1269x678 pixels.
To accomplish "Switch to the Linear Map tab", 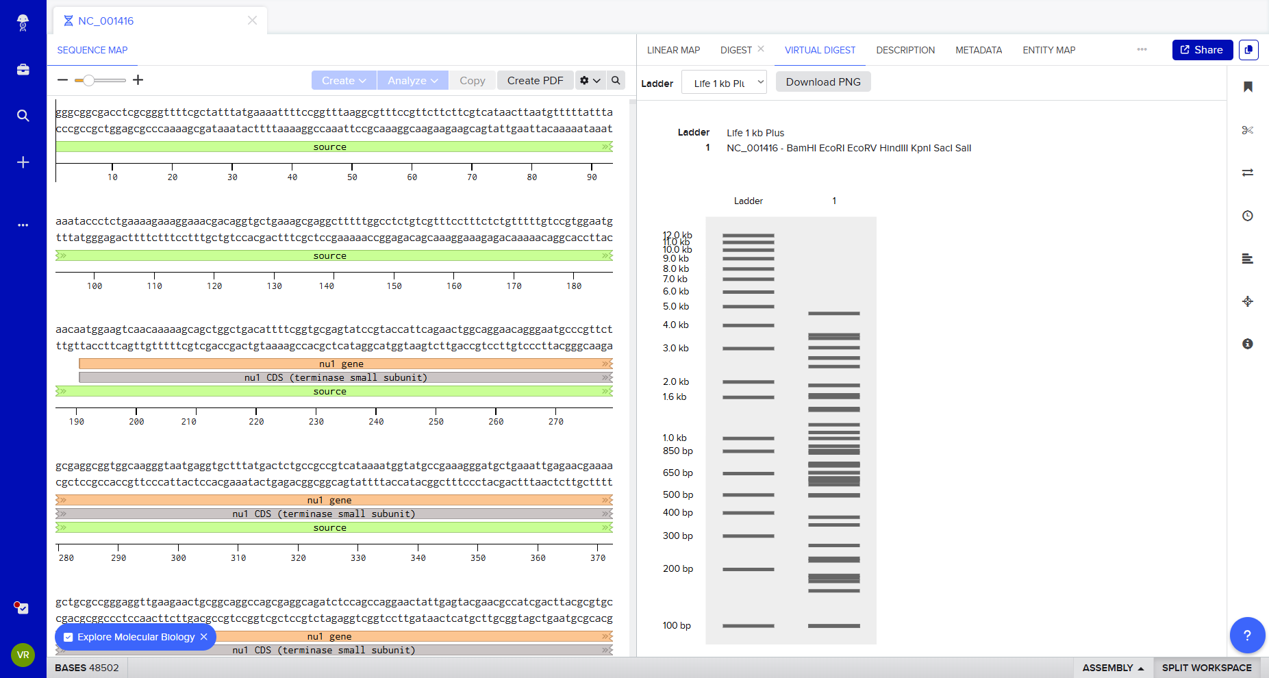I will (673, 50).
